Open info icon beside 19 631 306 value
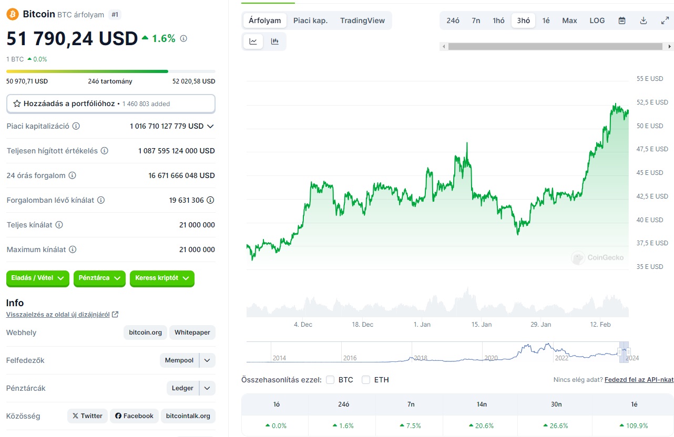 tap(211, 200)
